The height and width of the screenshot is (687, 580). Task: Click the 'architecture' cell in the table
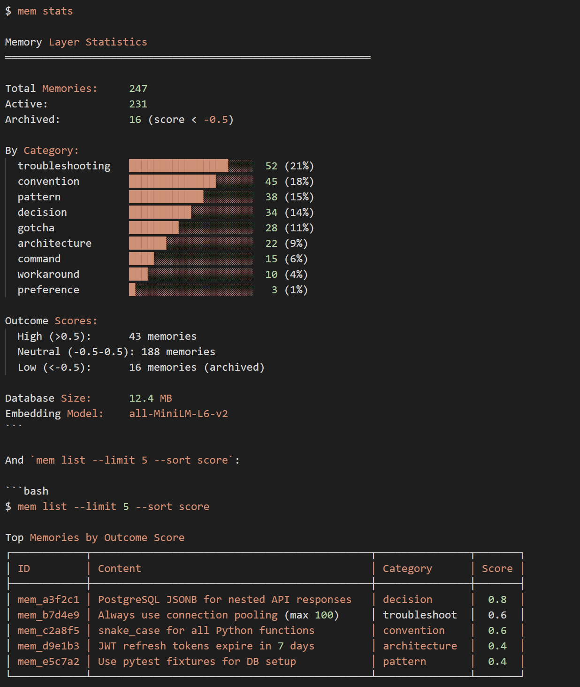tap(420, 646)
